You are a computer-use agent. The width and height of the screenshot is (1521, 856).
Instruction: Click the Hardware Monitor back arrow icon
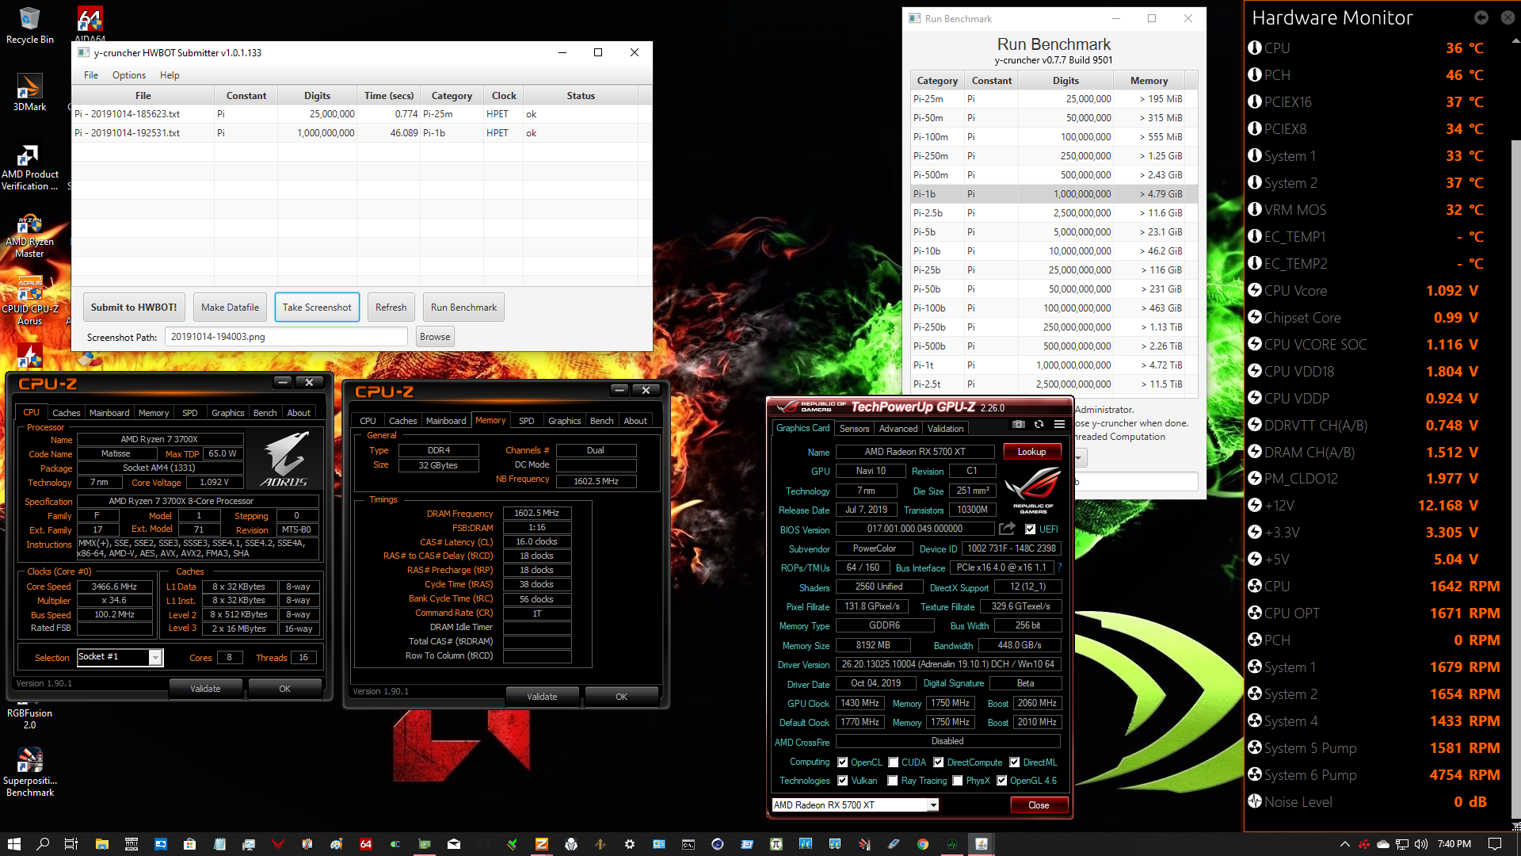coord(1481,17)
